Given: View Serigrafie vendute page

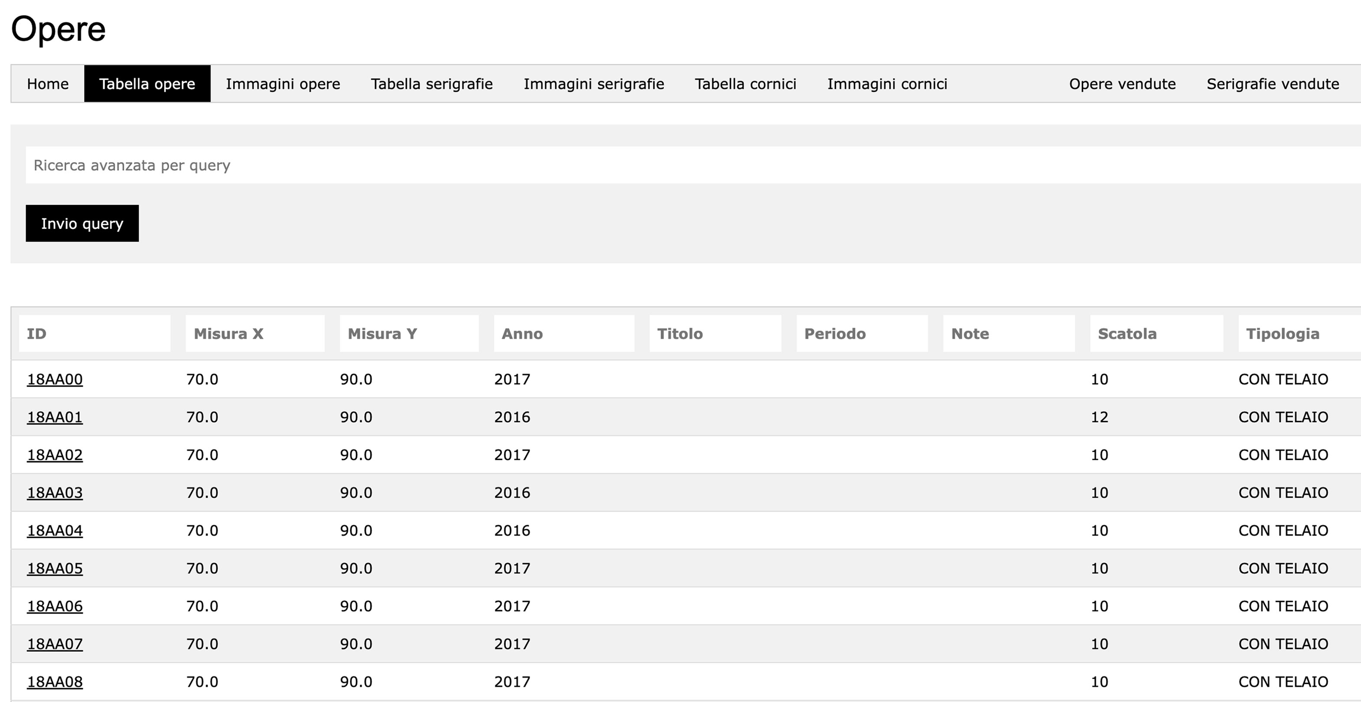Looking at the screenshot, I should pos(1273,84).
